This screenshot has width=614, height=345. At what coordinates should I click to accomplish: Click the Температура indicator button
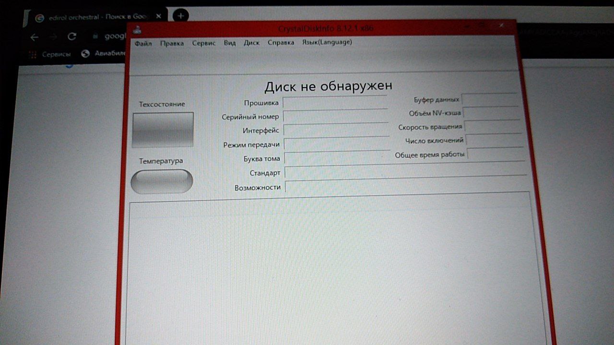click(x=162, y=182)
